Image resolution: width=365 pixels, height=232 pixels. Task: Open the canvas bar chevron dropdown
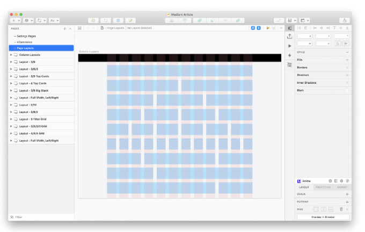[281, 28]
